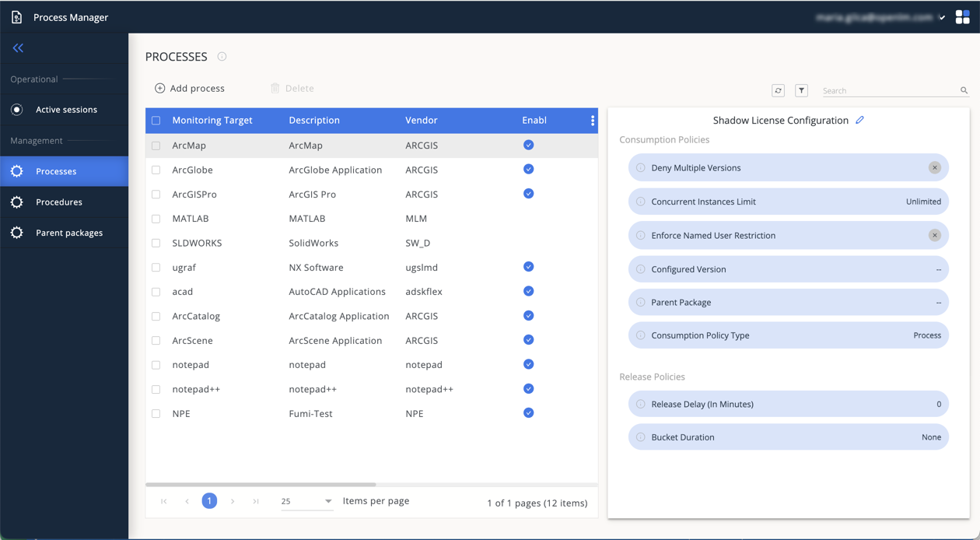Go to Active sessions in sidebar

[66, 110]
